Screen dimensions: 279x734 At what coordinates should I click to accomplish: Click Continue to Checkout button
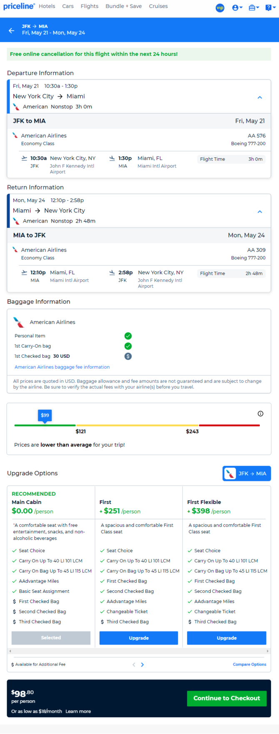tap(227, 698)
